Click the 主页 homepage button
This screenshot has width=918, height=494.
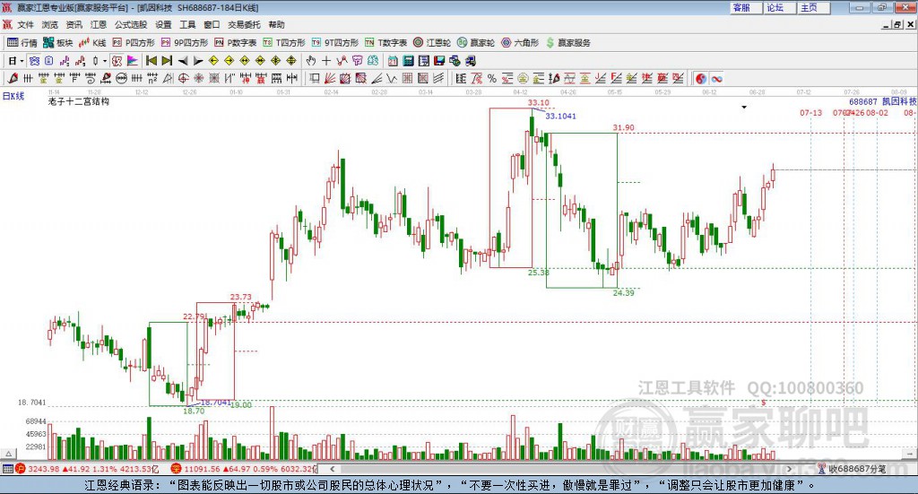812,7
